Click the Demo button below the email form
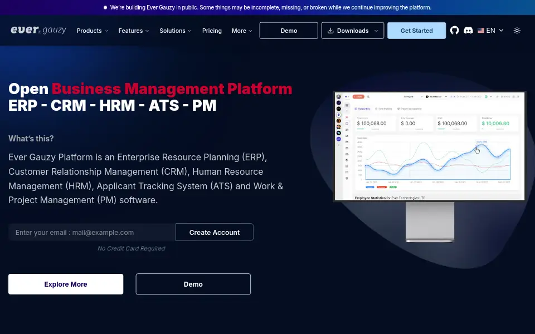The image size is (535, 334). [193, 284]
